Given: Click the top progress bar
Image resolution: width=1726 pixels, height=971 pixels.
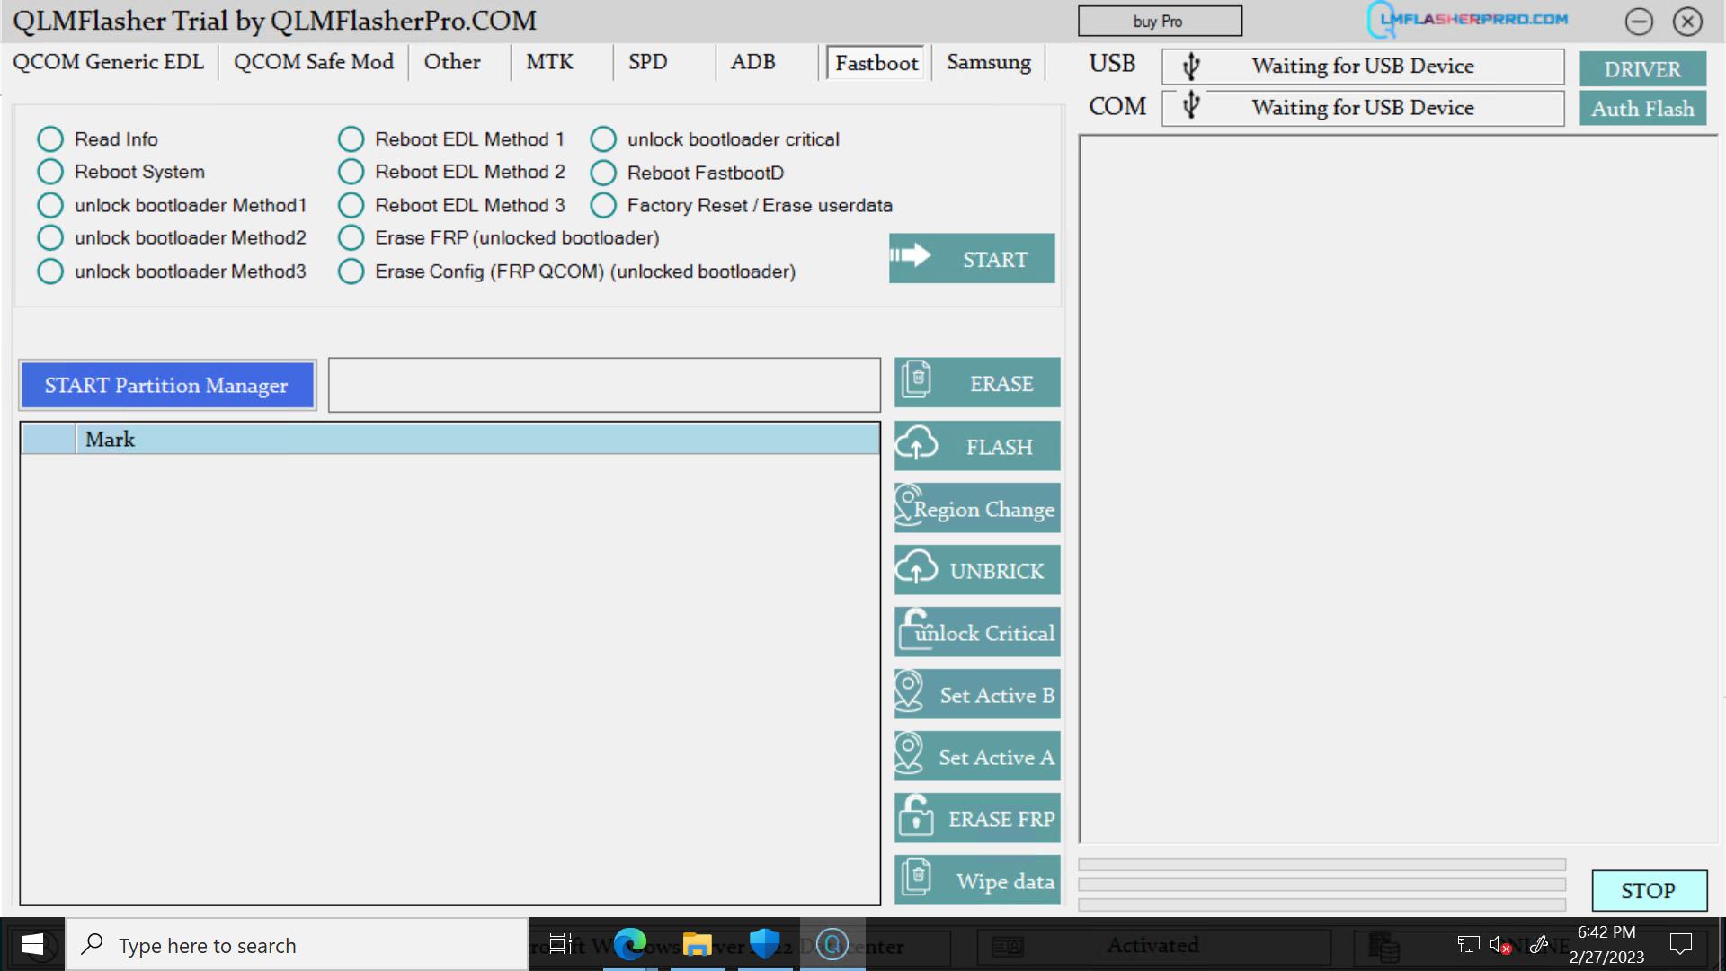Looking at the screenshot, I should [x=1321, y=864].
